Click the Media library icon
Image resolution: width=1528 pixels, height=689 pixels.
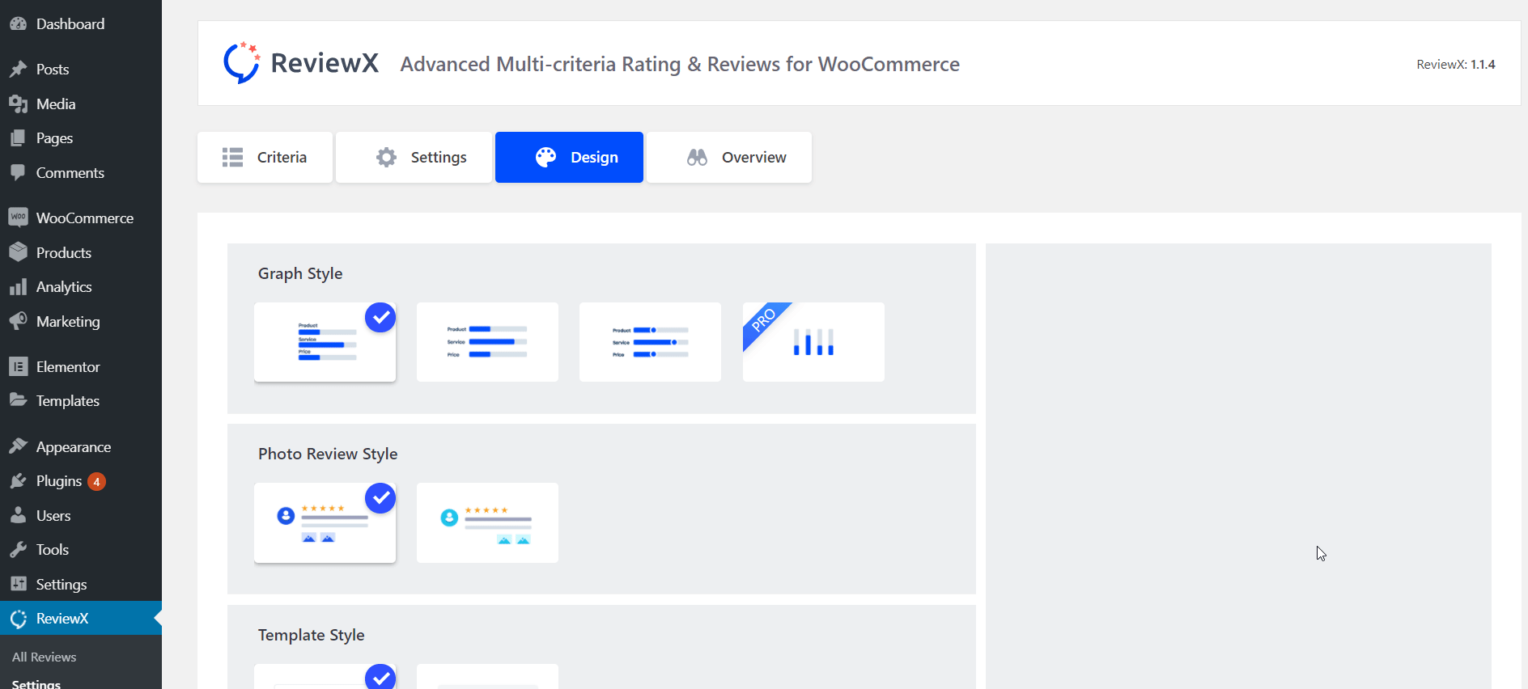coord(18,104)
